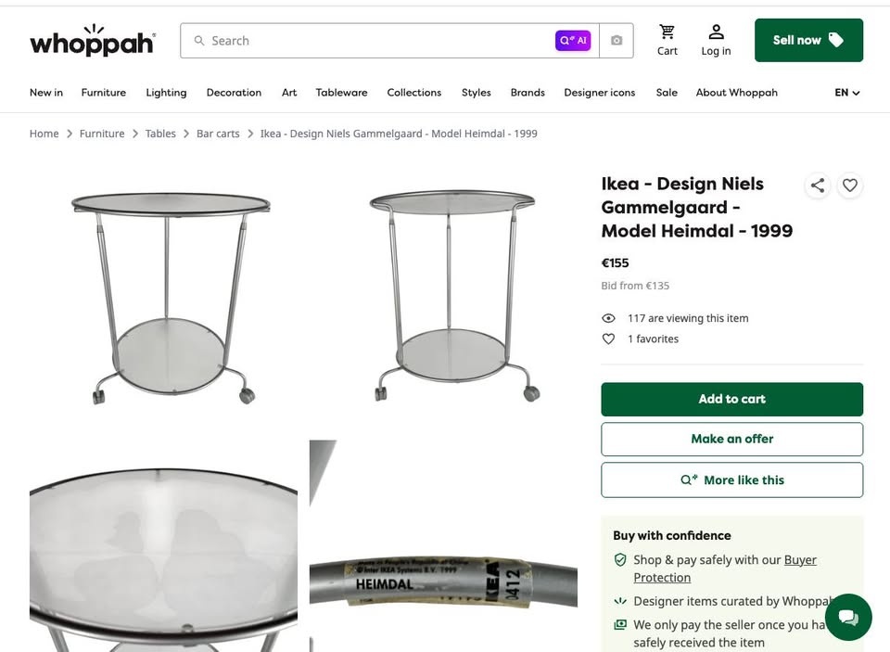Open the shopping cart
This screenshot has width=890, height=652.
(x=667, y=37)
